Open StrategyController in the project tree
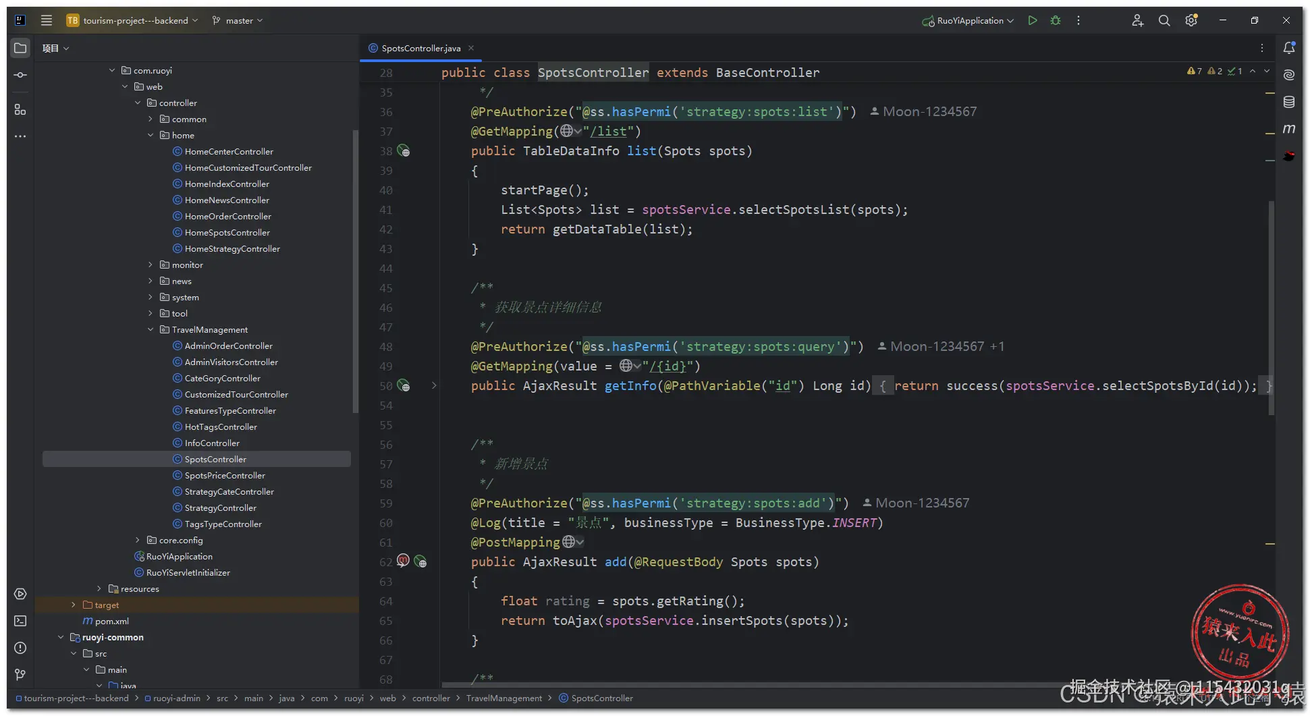This screenshot has height=716, width=1310. [x=220, y=508]
